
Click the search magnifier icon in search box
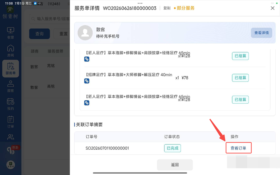click(33, 19)
